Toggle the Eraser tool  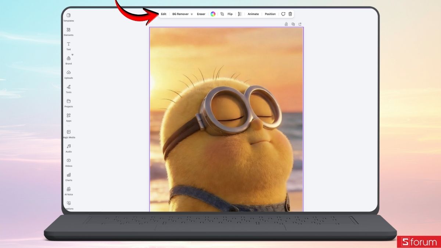[201, 14]
